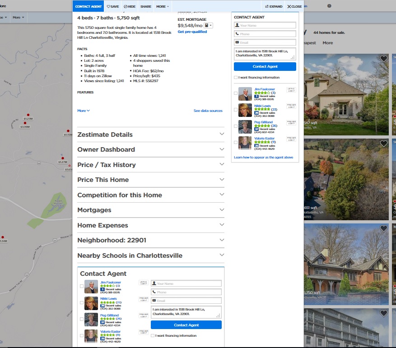Favorite the apartment building listing photo
396x348 pixels.
[x=384, y=313]
